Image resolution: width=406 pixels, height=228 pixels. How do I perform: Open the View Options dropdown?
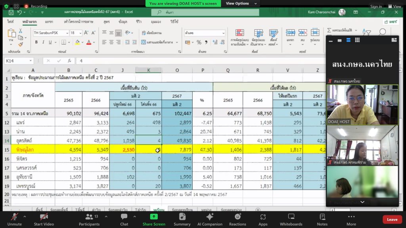(x=240, y=4)
